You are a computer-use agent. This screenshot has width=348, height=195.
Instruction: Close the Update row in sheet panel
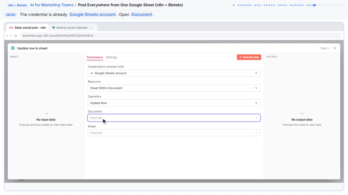[335, 48]
